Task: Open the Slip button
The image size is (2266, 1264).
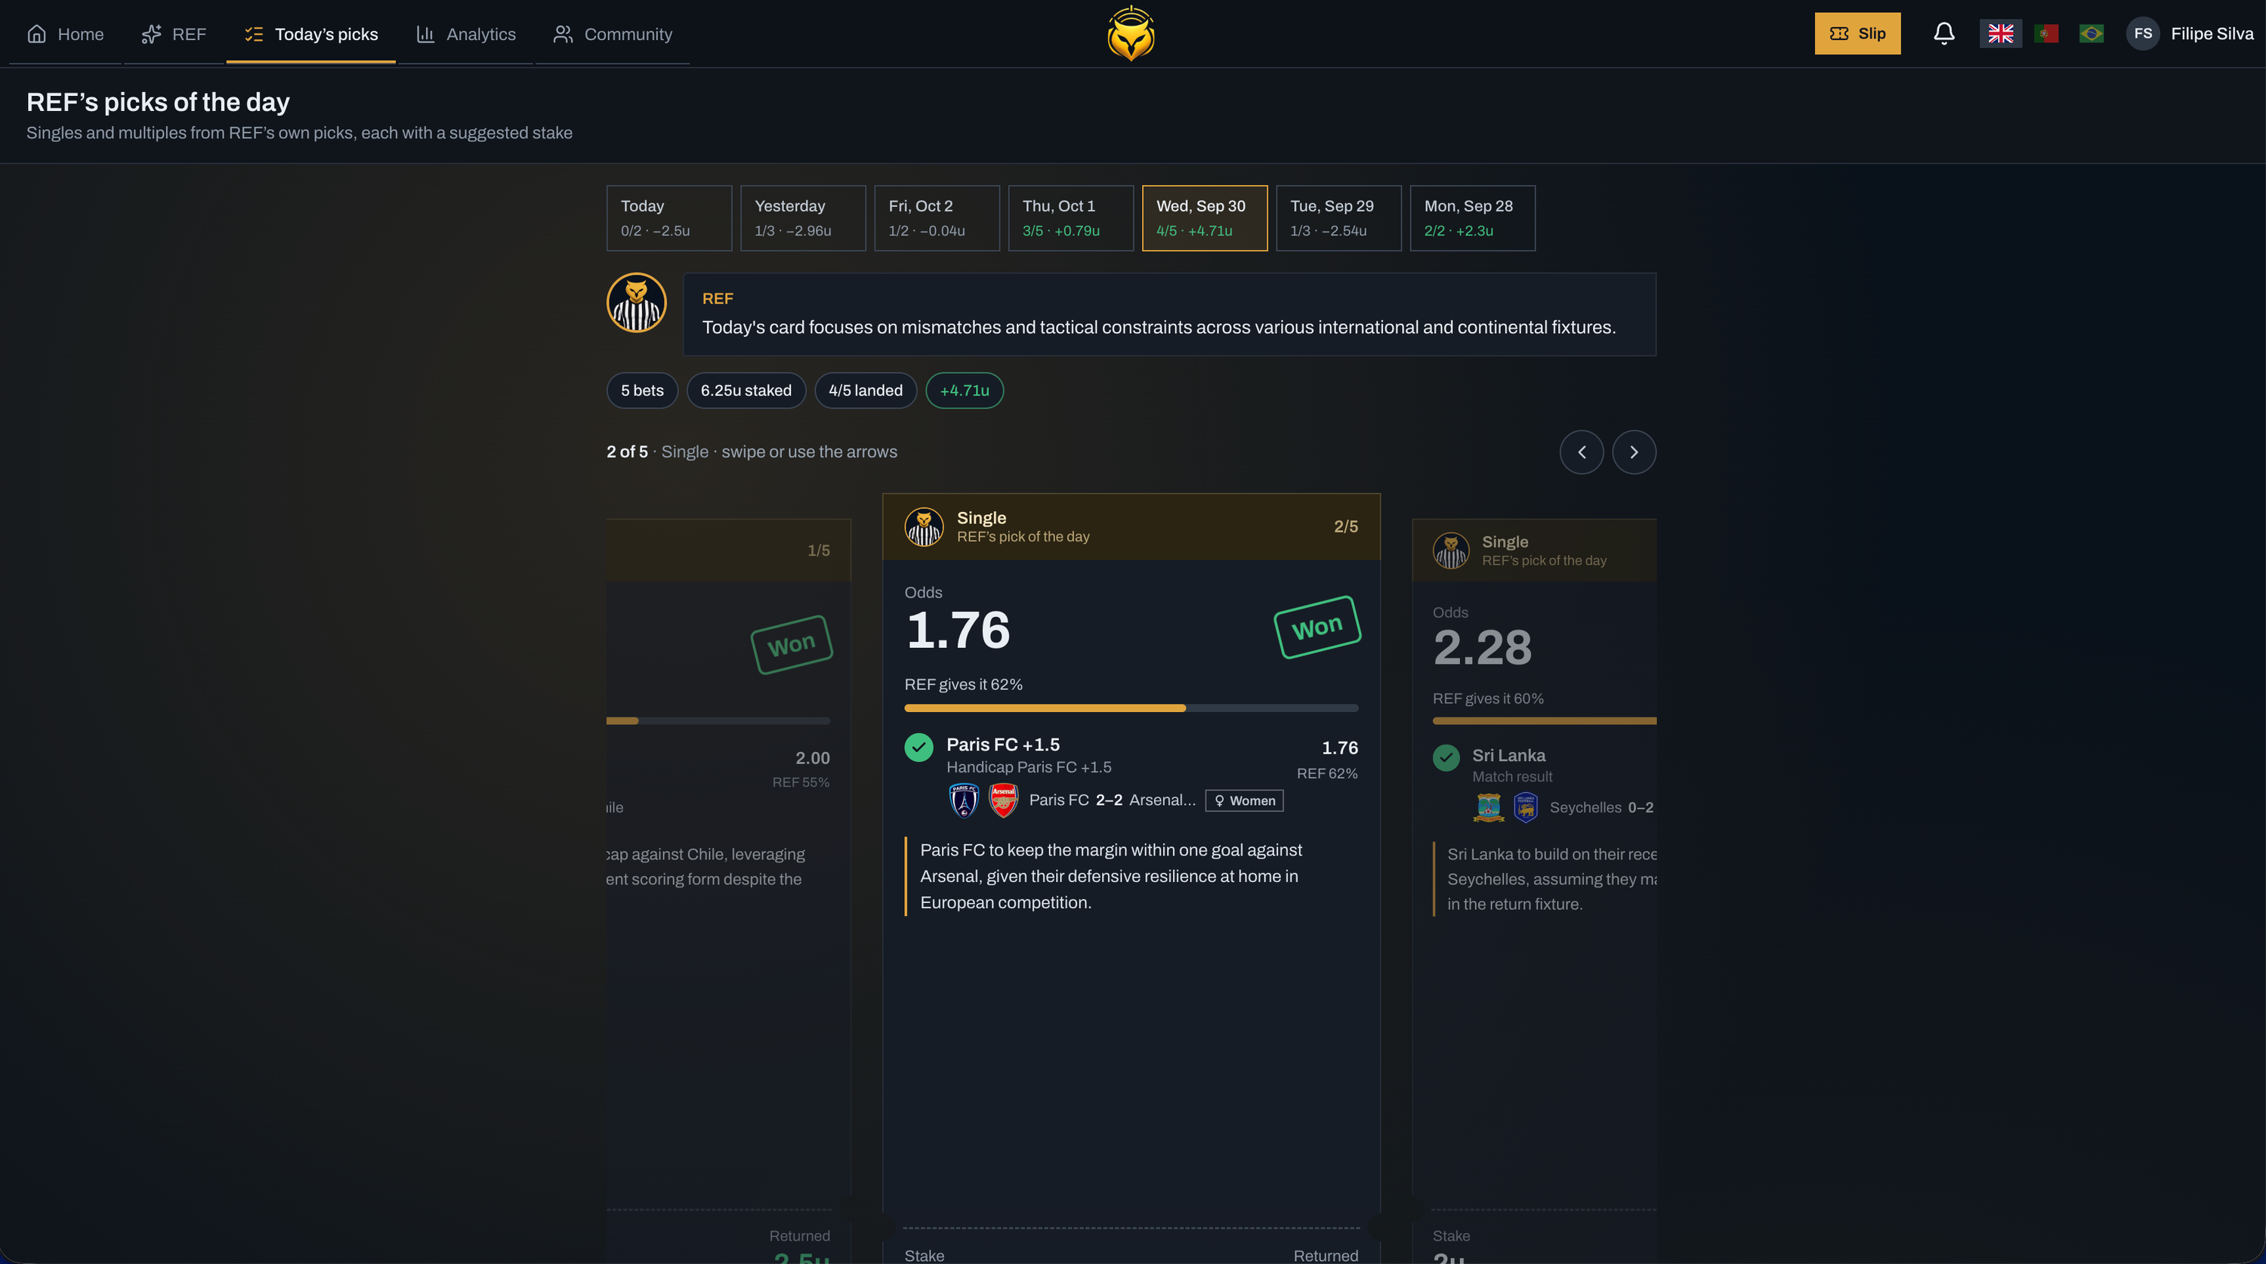Action: 1857,33
